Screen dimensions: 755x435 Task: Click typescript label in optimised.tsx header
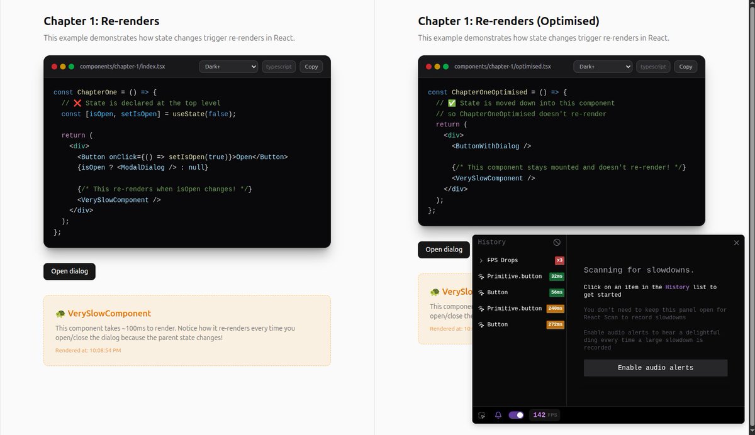coord(653,67)
